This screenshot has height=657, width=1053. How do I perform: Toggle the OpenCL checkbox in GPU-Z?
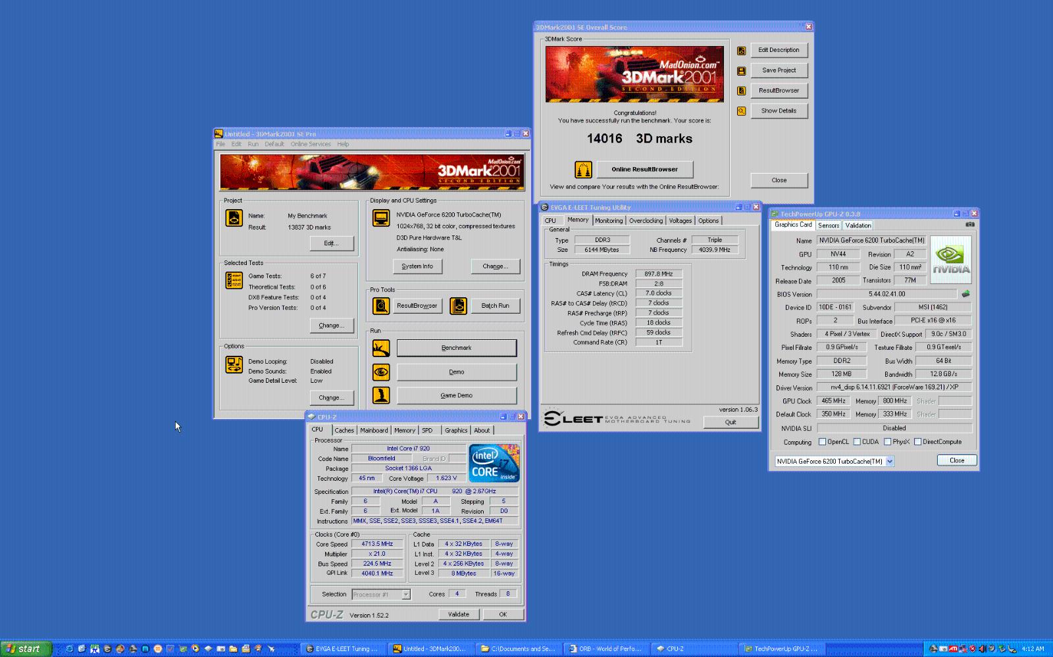[x=822, y=442]
